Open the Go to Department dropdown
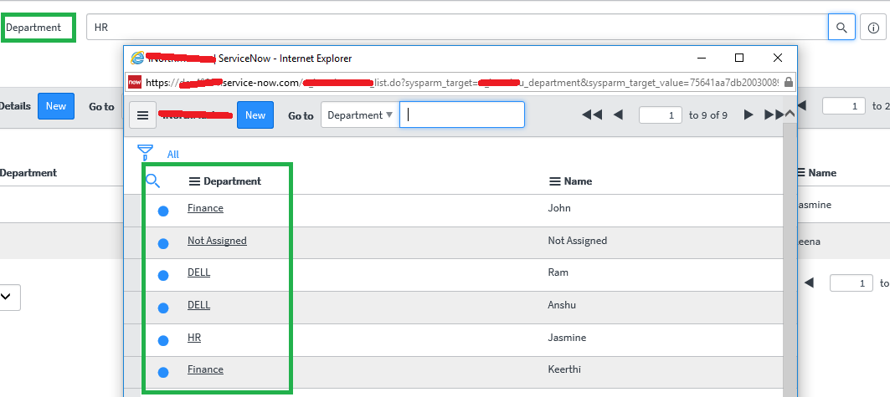The image size is (890, 397). click(360, 115)
